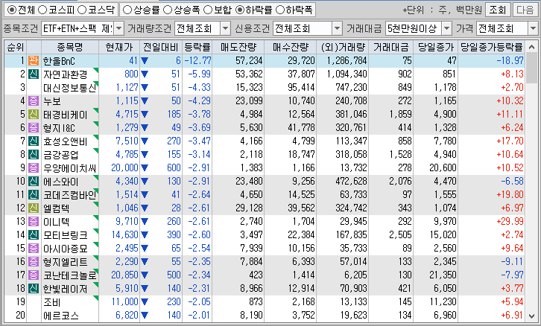The image size is (541, 326).
Task: Click the 코난테크놀로 price 20,850
Action: pos(124,275)
